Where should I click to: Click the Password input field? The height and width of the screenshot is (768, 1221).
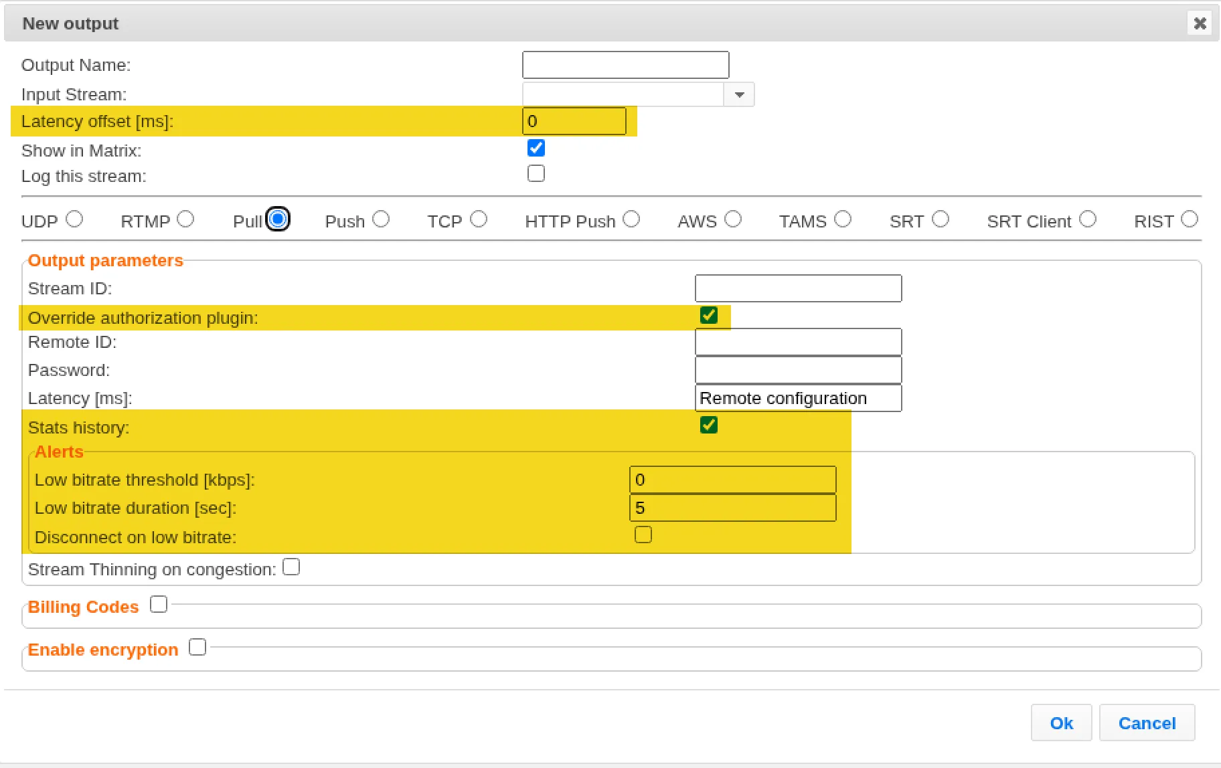click(x=798, y=370)
